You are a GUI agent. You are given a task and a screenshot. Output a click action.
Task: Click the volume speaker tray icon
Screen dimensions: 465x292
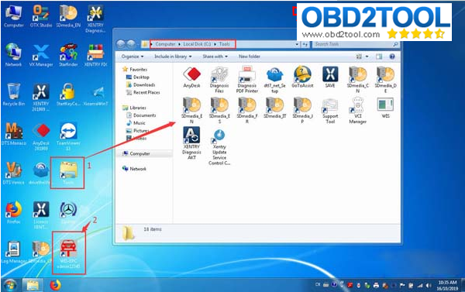coord(429,286)
